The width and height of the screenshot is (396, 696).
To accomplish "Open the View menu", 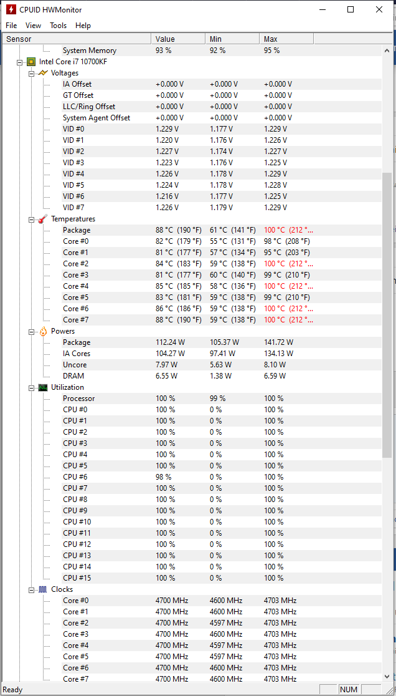I will pyautogui.click(x=33, y=26).
